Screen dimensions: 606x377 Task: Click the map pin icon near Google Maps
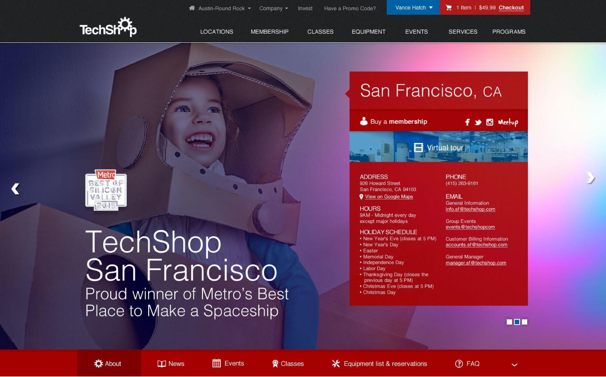coord(361,197)
